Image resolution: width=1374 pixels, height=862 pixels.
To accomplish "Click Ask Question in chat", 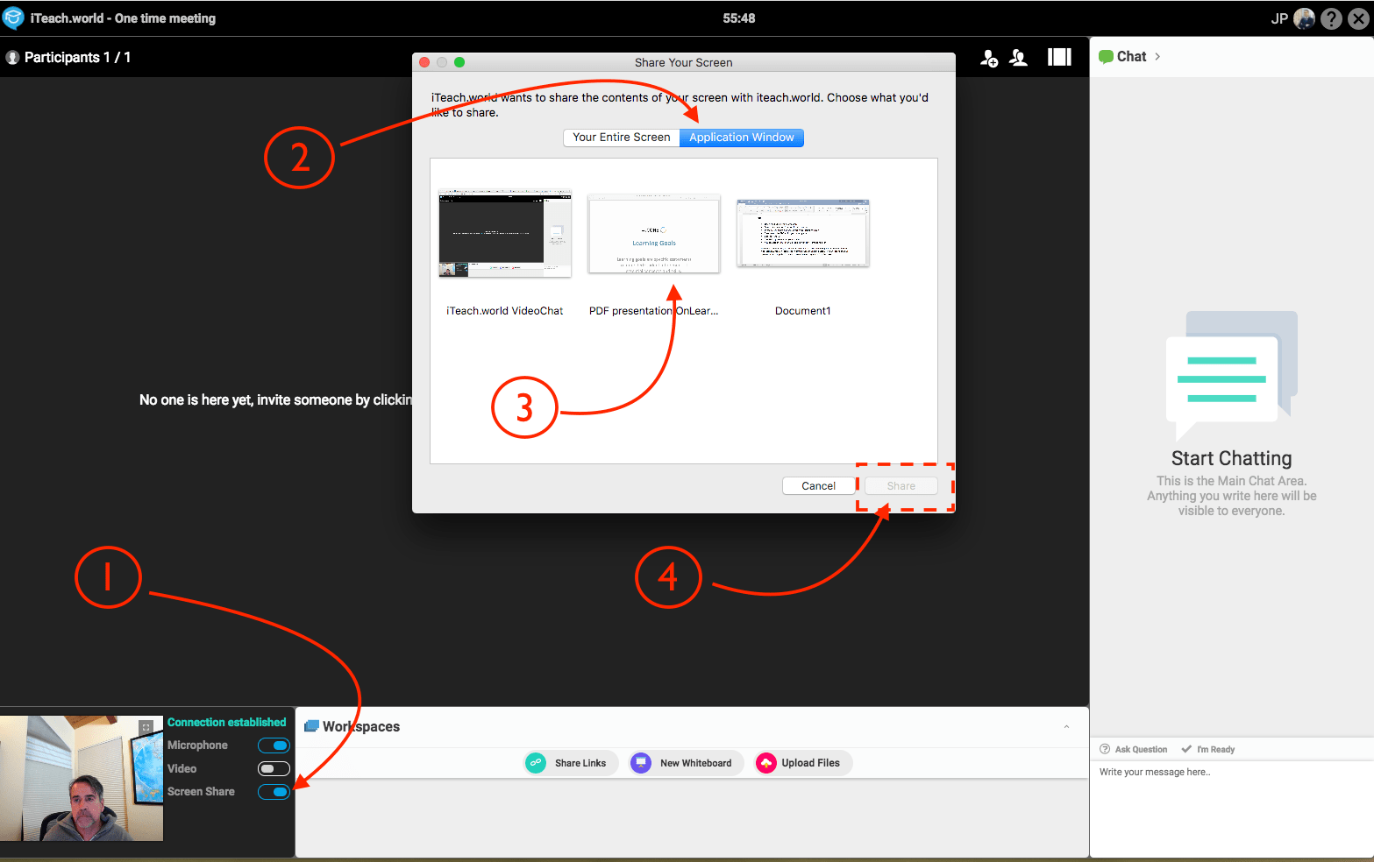I will pyautogui.click(x=1134, y=750).
